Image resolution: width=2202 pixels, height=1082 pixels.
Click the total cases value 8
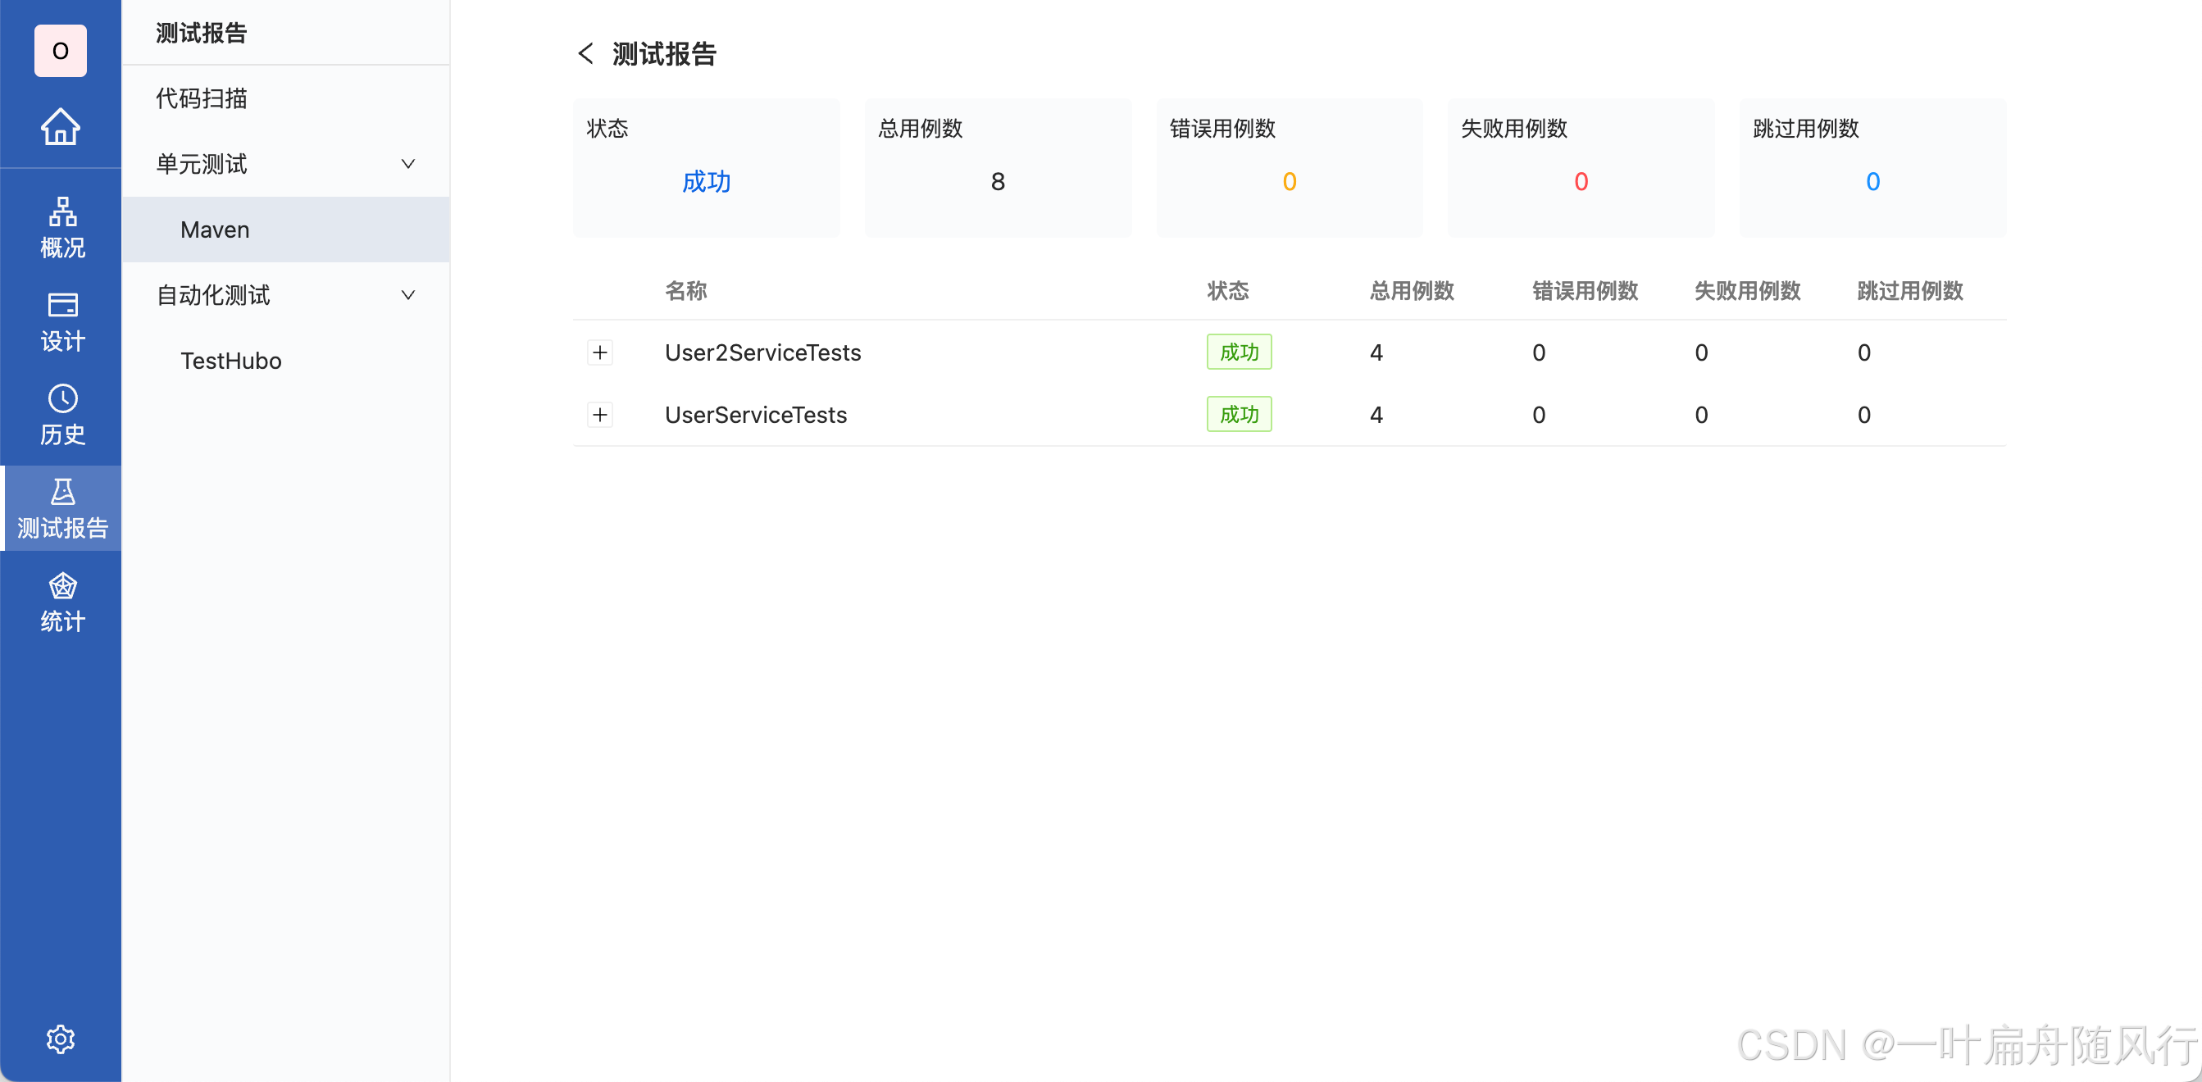(x=998, y=181)
